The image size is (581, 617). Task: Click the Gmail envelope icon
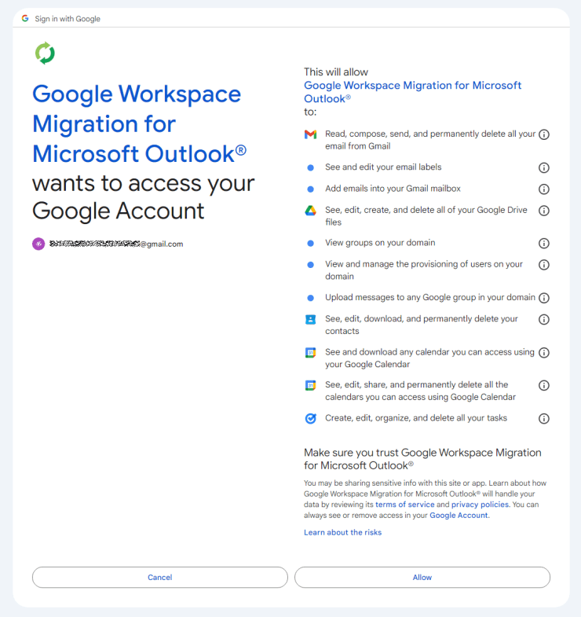(x=311, y=134)
